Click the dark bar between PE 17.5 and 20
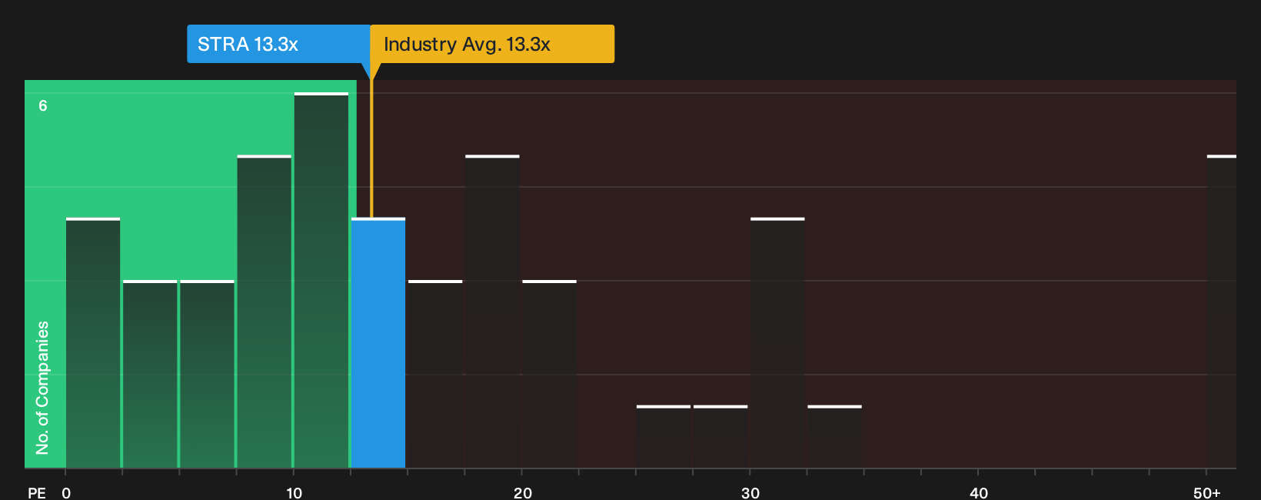The image size is (1261, 500). click(x=492, y=312)
